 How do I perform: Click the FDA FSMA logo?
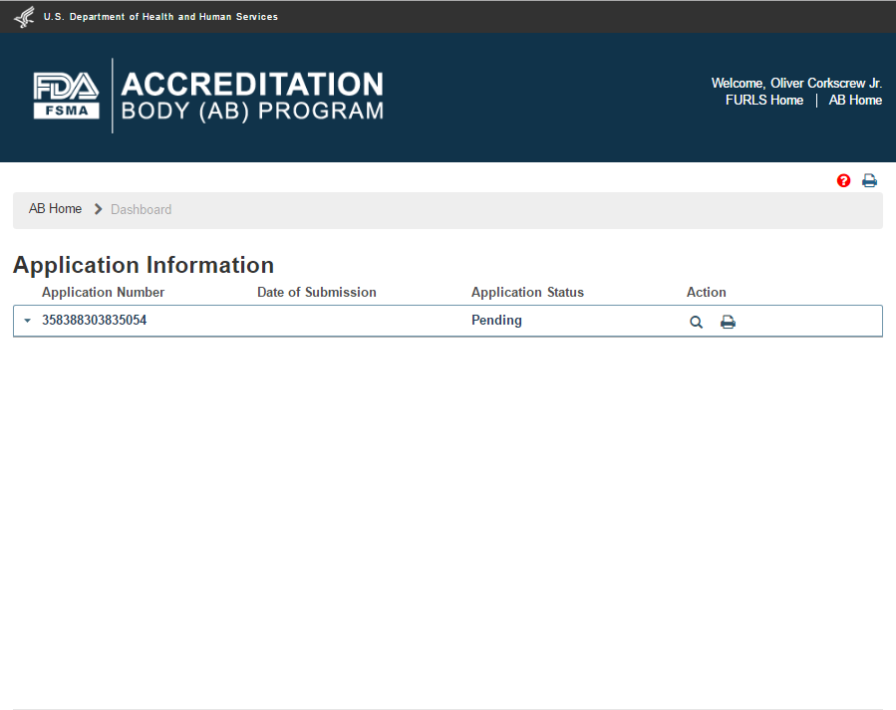click(66, 96)
